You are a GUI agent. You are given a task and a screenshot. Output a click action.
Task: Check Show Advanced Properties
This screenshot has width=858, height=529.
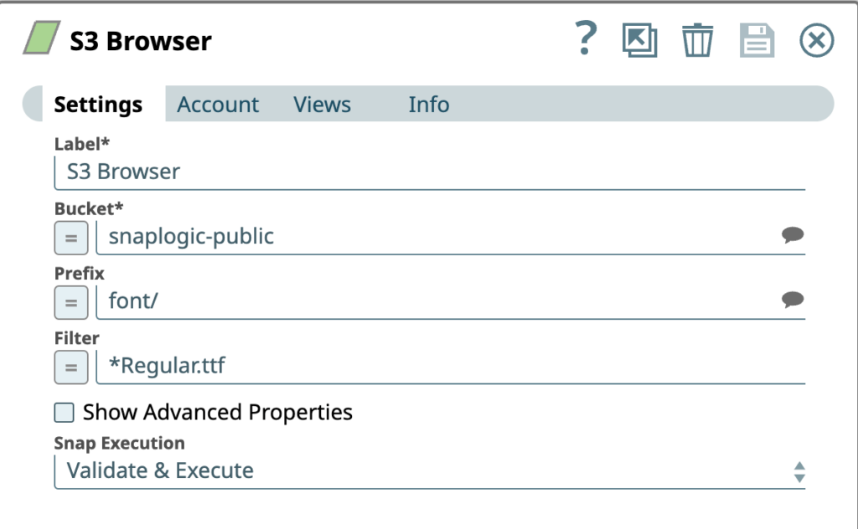tap(63, 412)
